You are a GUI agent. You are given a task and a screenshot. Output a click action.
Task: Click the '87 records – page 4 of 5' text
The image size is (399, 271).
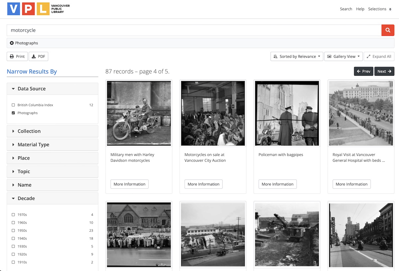tap(137, 71)
